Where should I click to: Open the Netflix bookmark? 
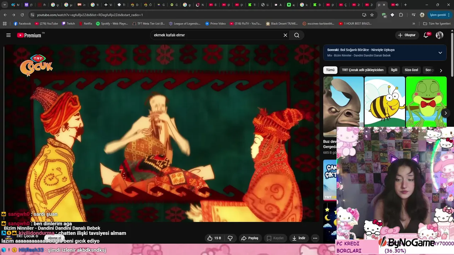click(85, 23)
